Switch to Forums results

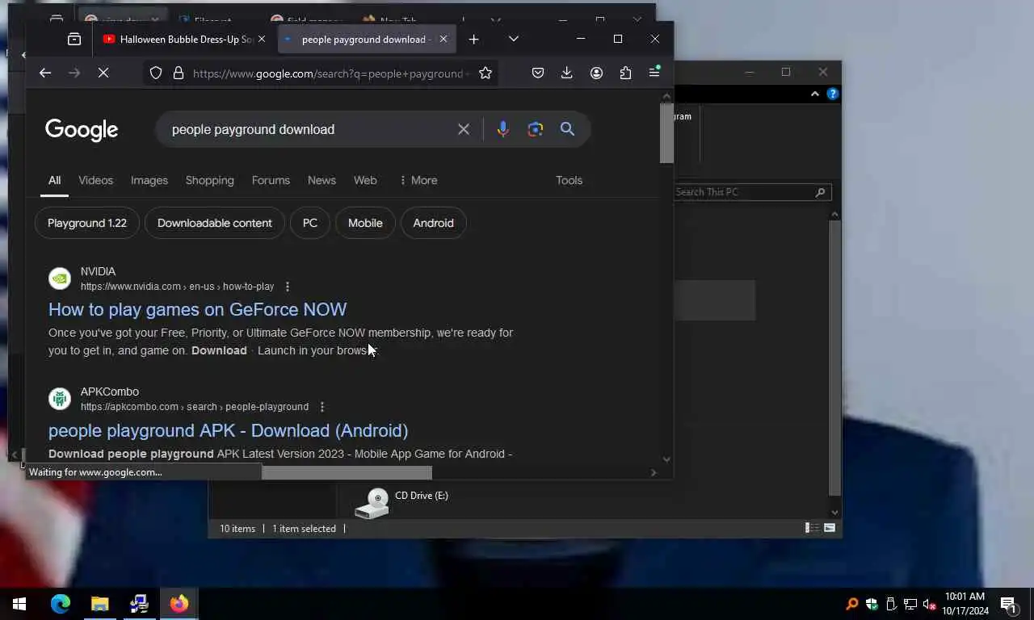271,180
